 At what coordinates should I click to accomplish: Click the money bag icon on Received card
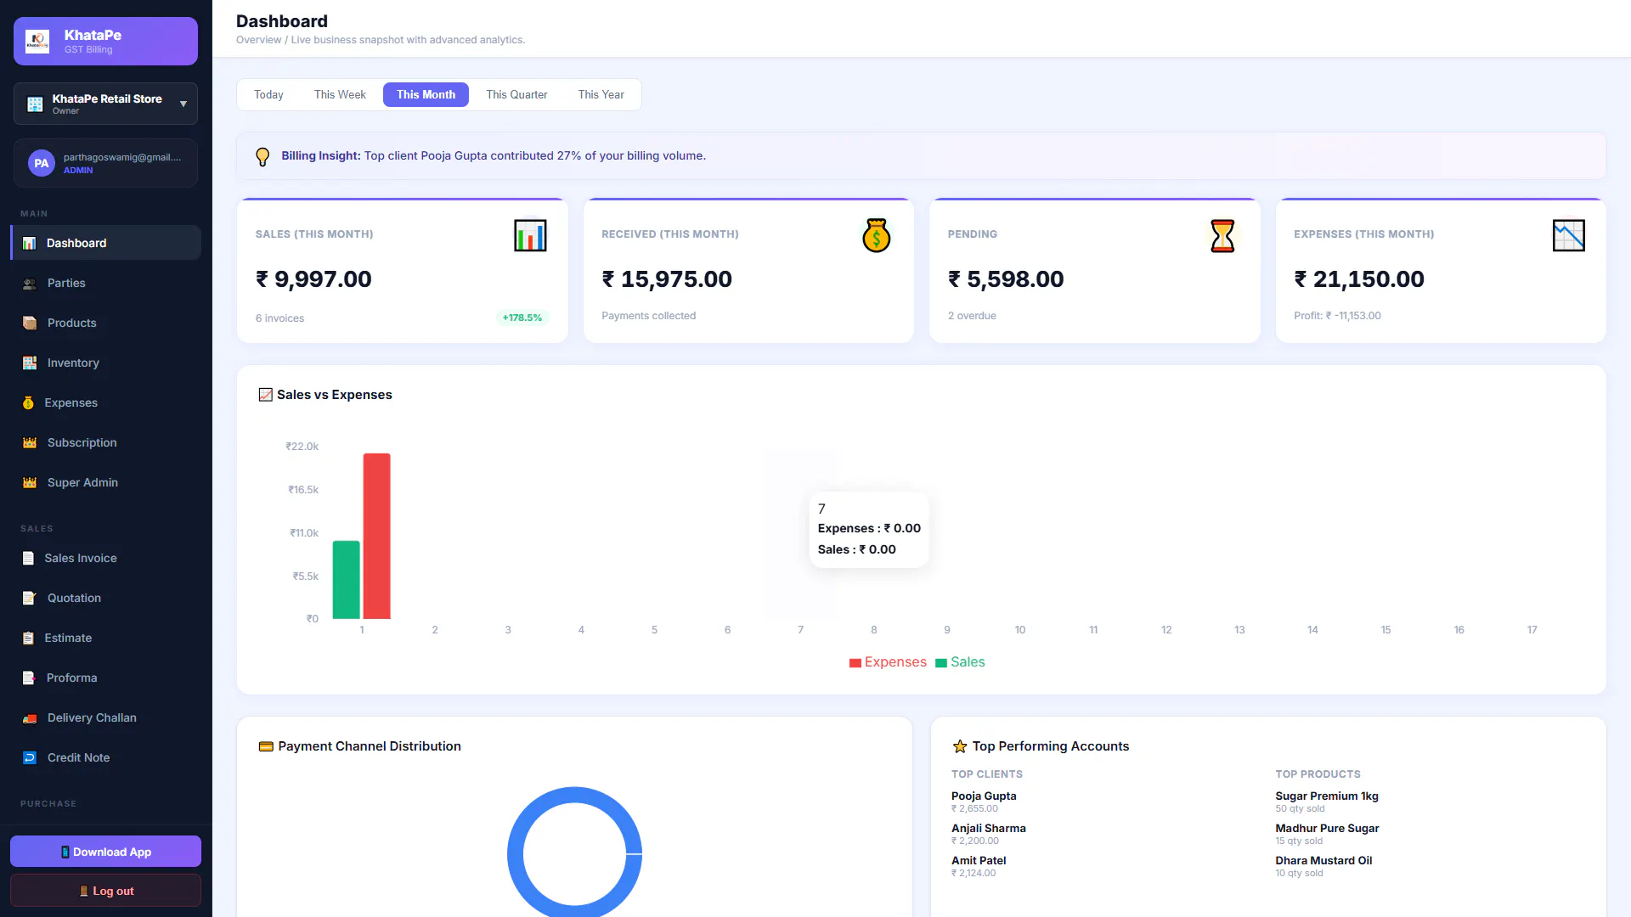(876, 235)
